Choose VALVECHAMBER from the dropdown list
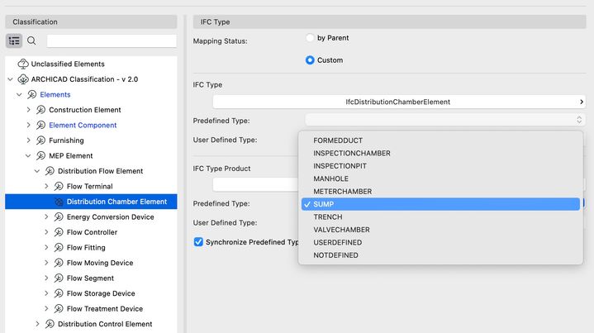Viewport: 594px width, 333px height. (341, 230)
